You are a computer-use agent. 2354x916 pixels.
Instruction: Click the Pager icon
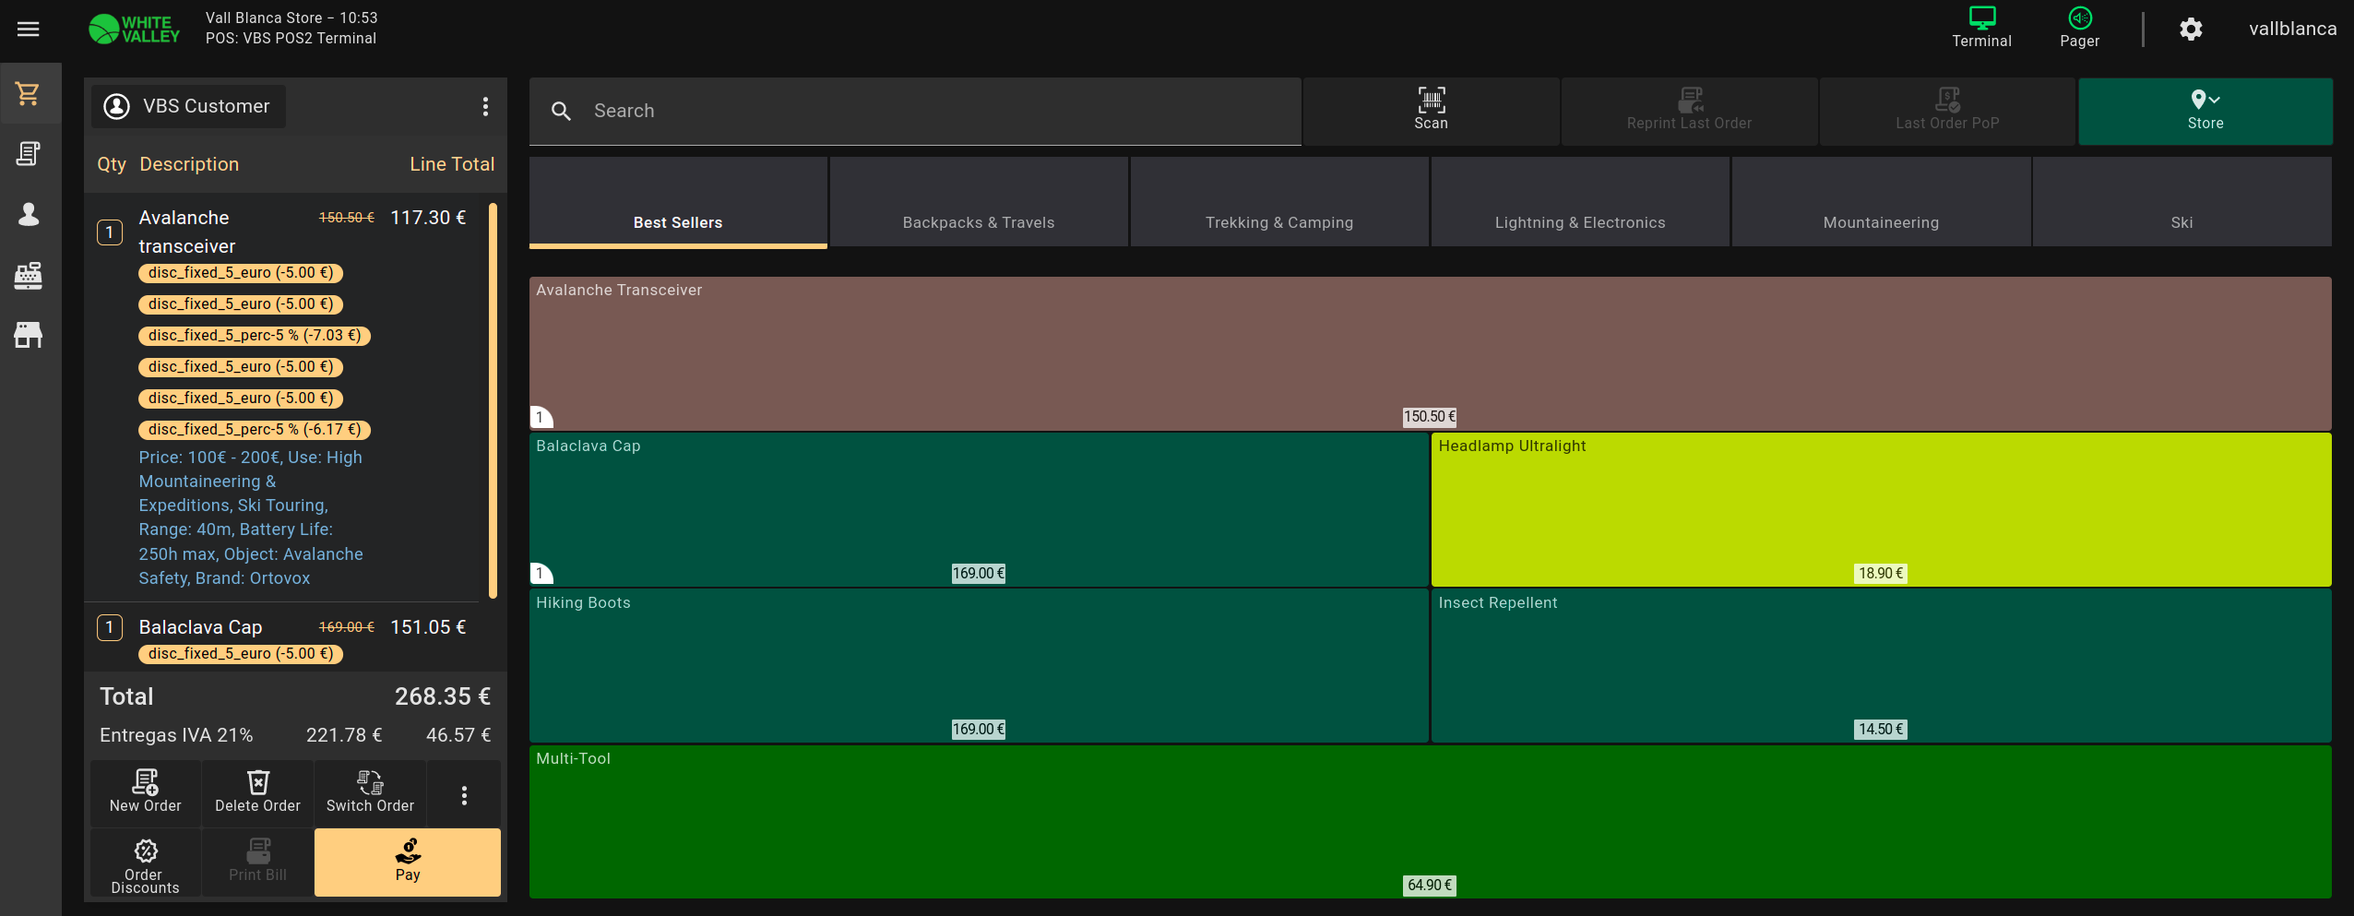[2079, 28]
